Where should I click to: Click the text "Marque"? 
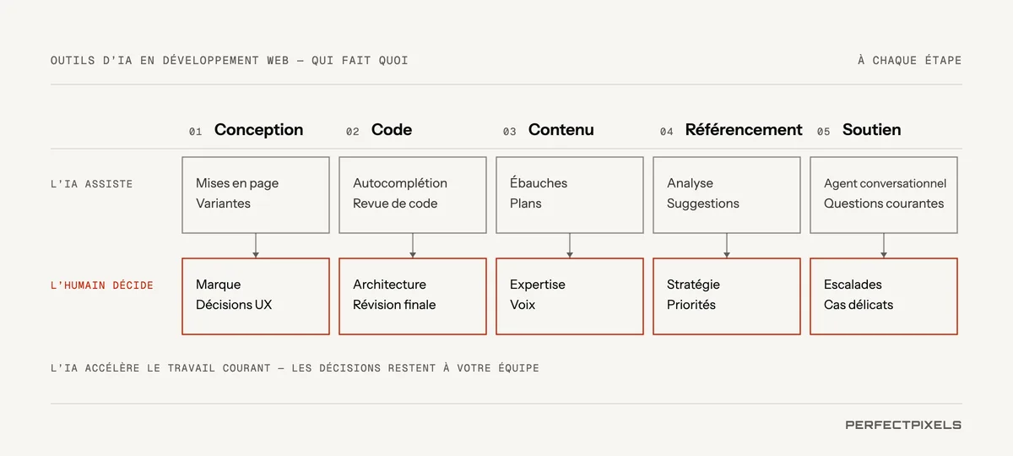click(x=218, y=285)
